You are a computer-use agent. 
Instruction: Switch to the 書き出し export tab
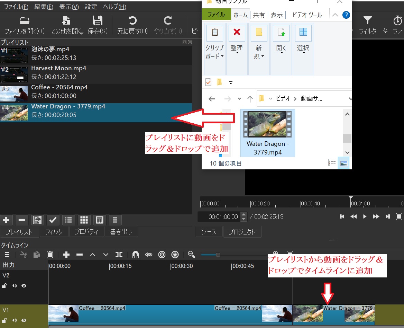[x=121, y=232]
